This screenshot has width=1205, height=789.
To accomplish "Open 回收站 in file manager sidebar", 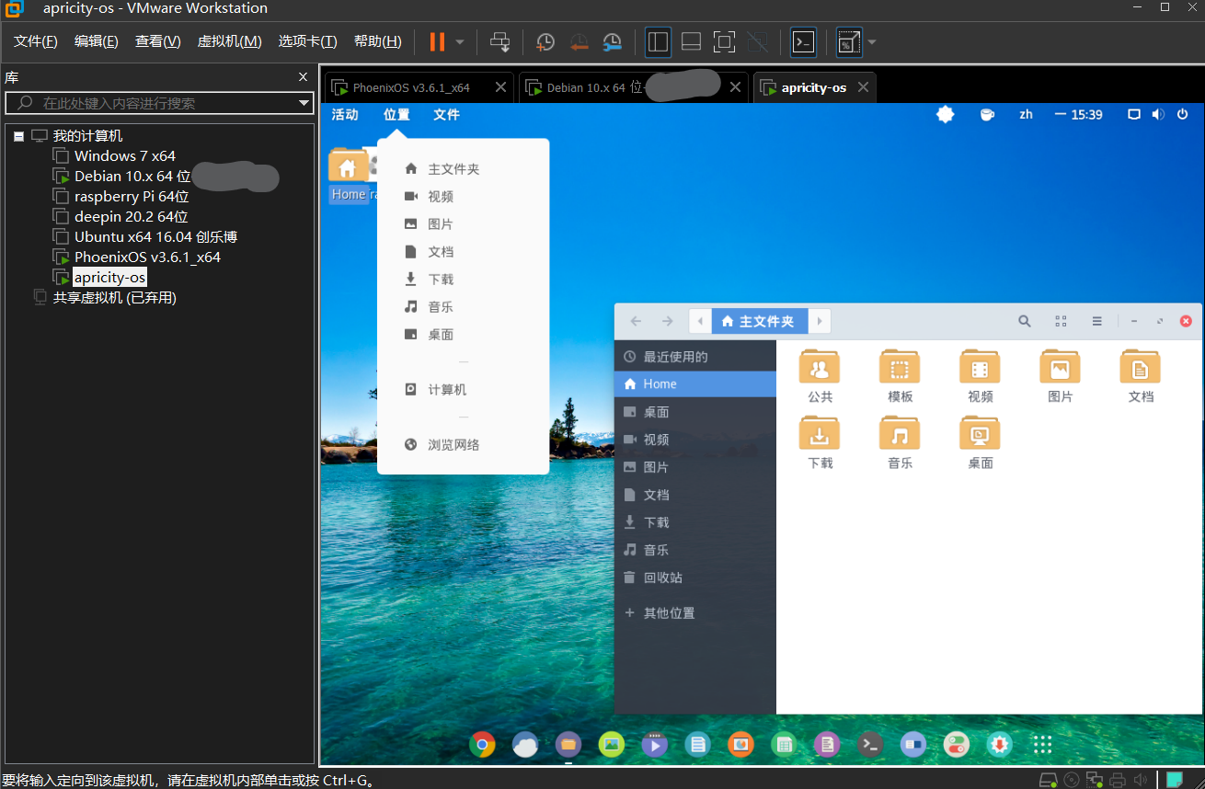I will pos(662,577).
